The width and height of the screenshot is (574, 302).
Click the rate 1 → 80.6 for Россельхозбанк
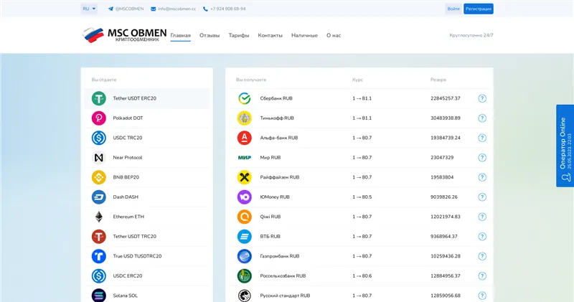coord(362,276)
